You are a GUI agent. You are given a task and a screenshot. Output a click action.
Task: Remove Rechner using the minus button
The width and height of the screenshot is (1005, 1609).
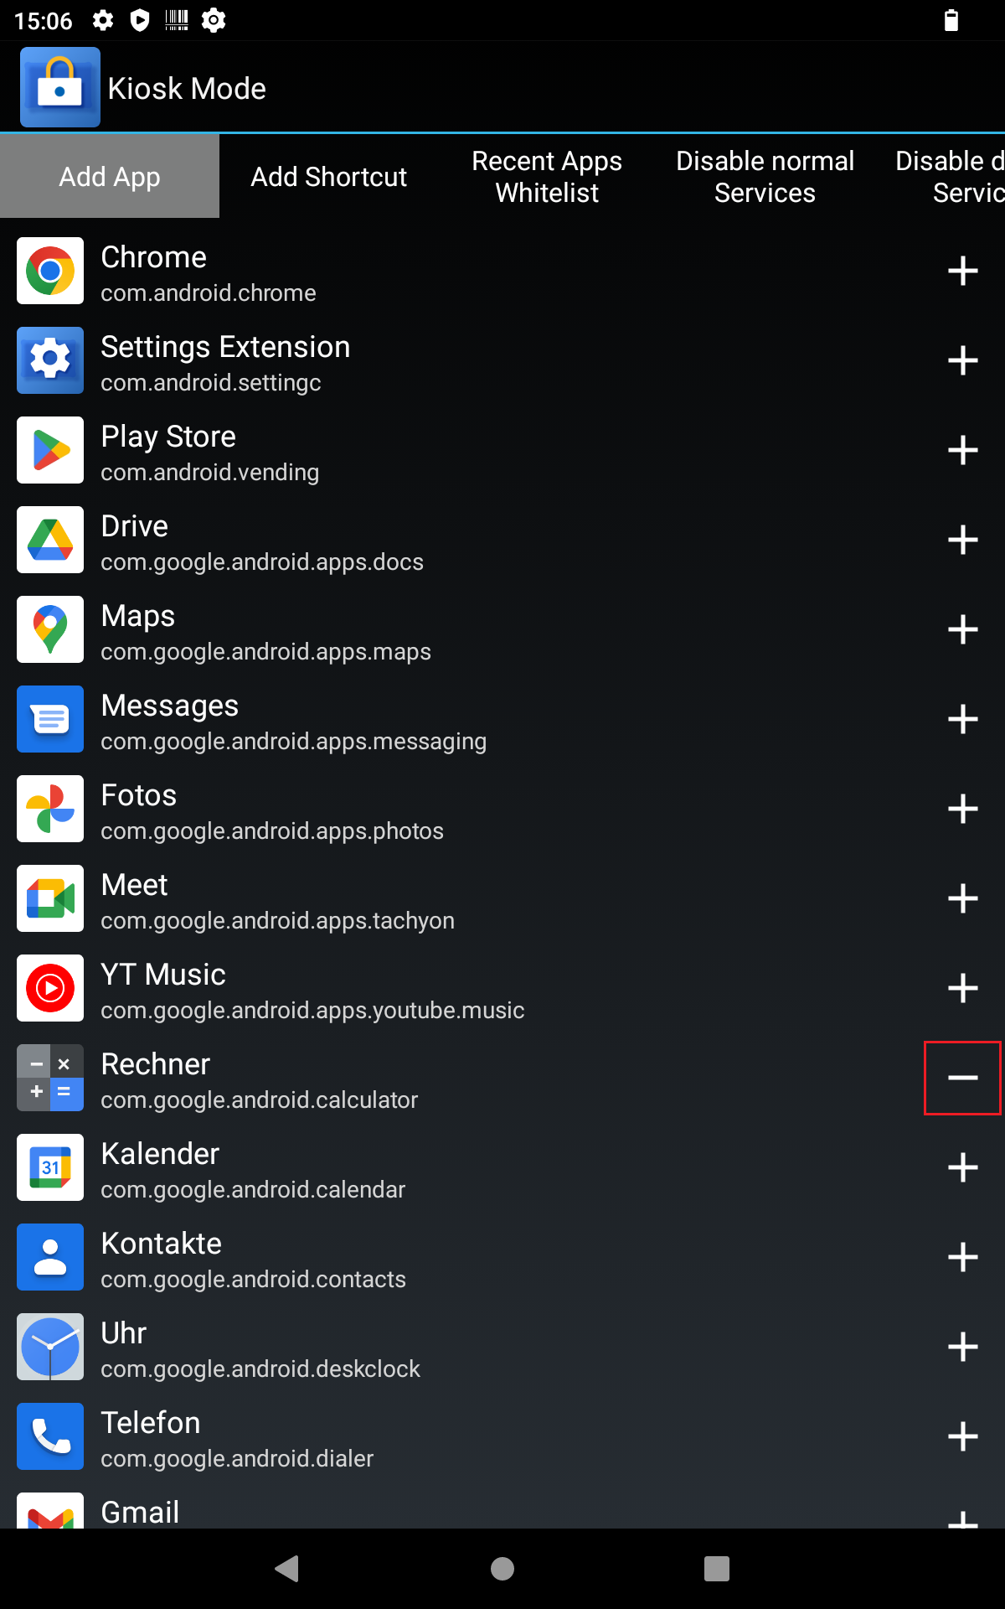point(962,1078)
